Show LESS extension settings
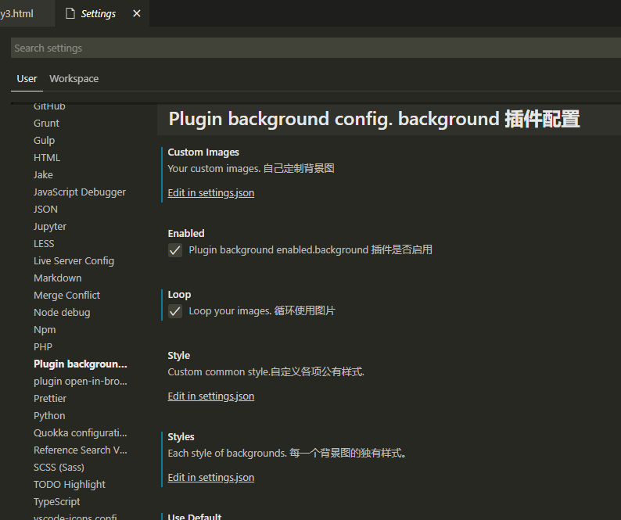621x520 pixels. 44,243
